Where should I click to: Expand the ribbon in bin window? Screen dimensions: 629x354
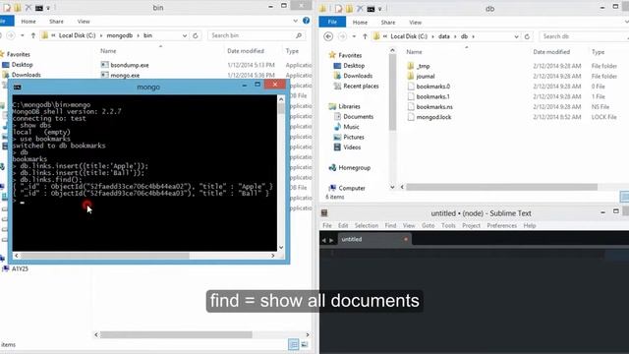coord(295,21)
